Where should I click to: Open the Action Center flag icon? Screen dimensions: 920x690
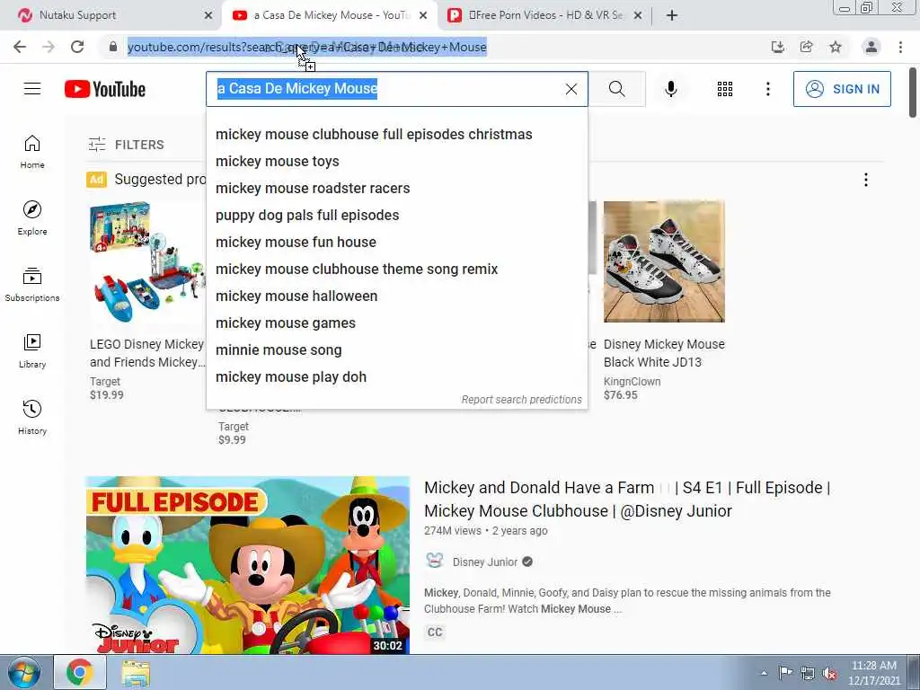(x=785, y=673)
